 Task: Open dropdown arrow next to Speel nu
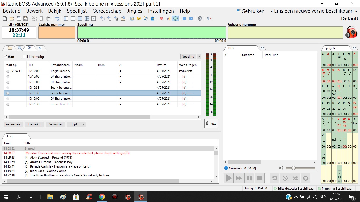pyautogui.click(x=199, y=57)
